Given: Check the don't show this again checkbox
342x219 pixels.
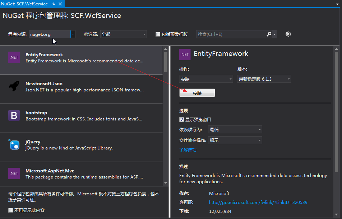Looking at the screenshot, I should coord(10,210).
